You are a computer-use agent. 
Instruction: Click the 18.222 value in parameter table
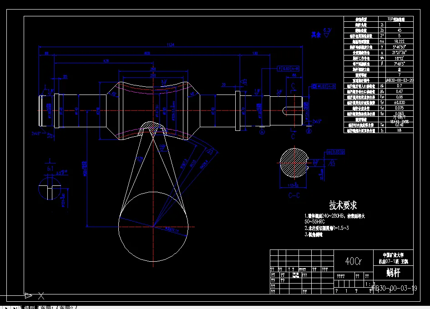click(400, 41)
